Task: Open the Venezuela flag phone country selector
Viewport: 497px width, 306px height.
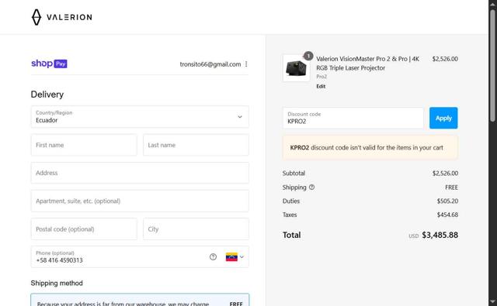Action: [x=235, y=257]
